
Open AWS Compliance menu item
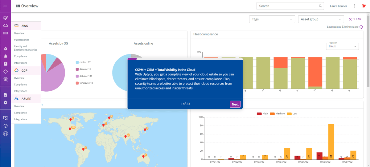[x=20, y=56]
